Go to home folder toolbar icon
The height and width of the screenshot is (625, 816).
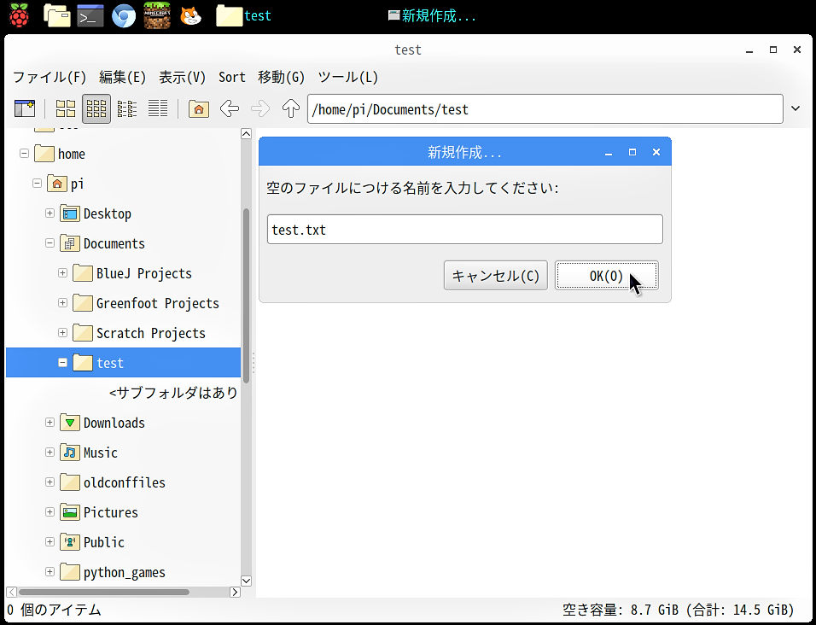(199, 108)
